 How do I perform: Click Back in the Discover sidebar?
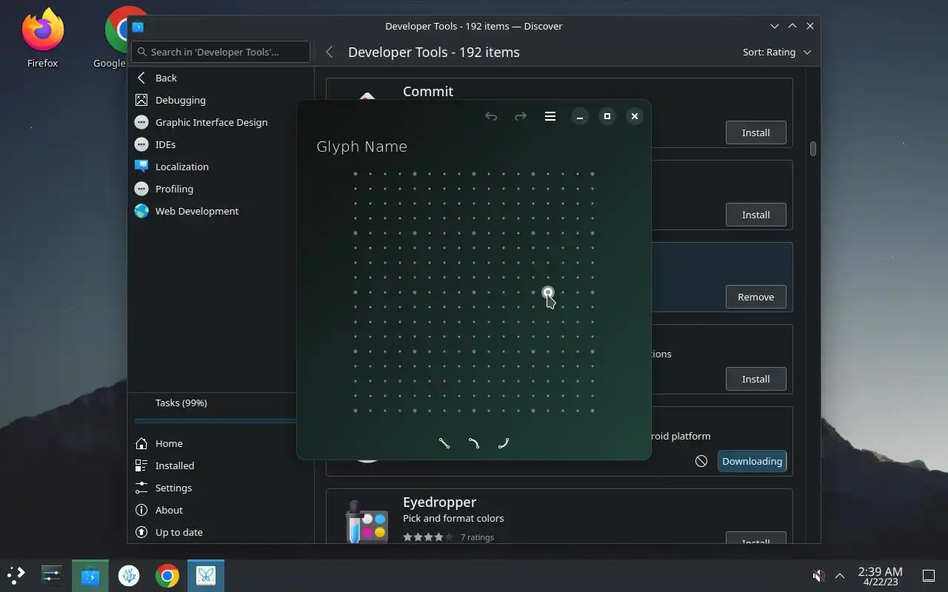tap(221, 78)
